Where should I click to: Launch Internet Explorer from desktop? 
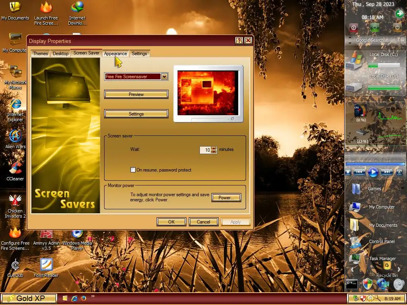[x=15, y=110]
